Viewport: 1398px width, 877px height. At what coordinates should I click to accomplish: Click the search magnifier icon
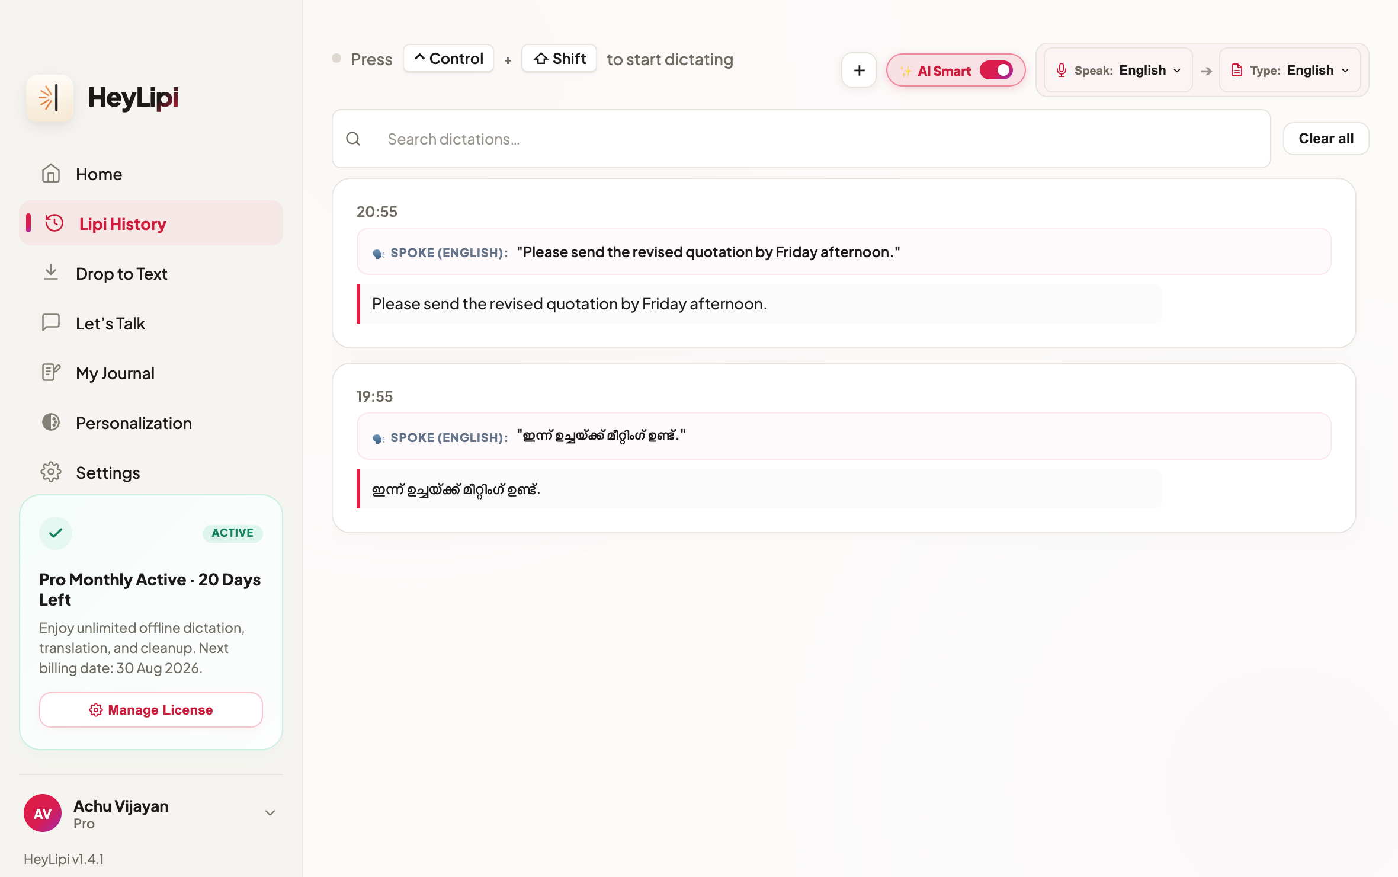(353, 139)
